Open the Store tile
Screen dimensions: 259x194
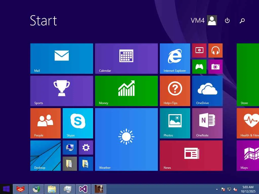[x=248, y=75]
